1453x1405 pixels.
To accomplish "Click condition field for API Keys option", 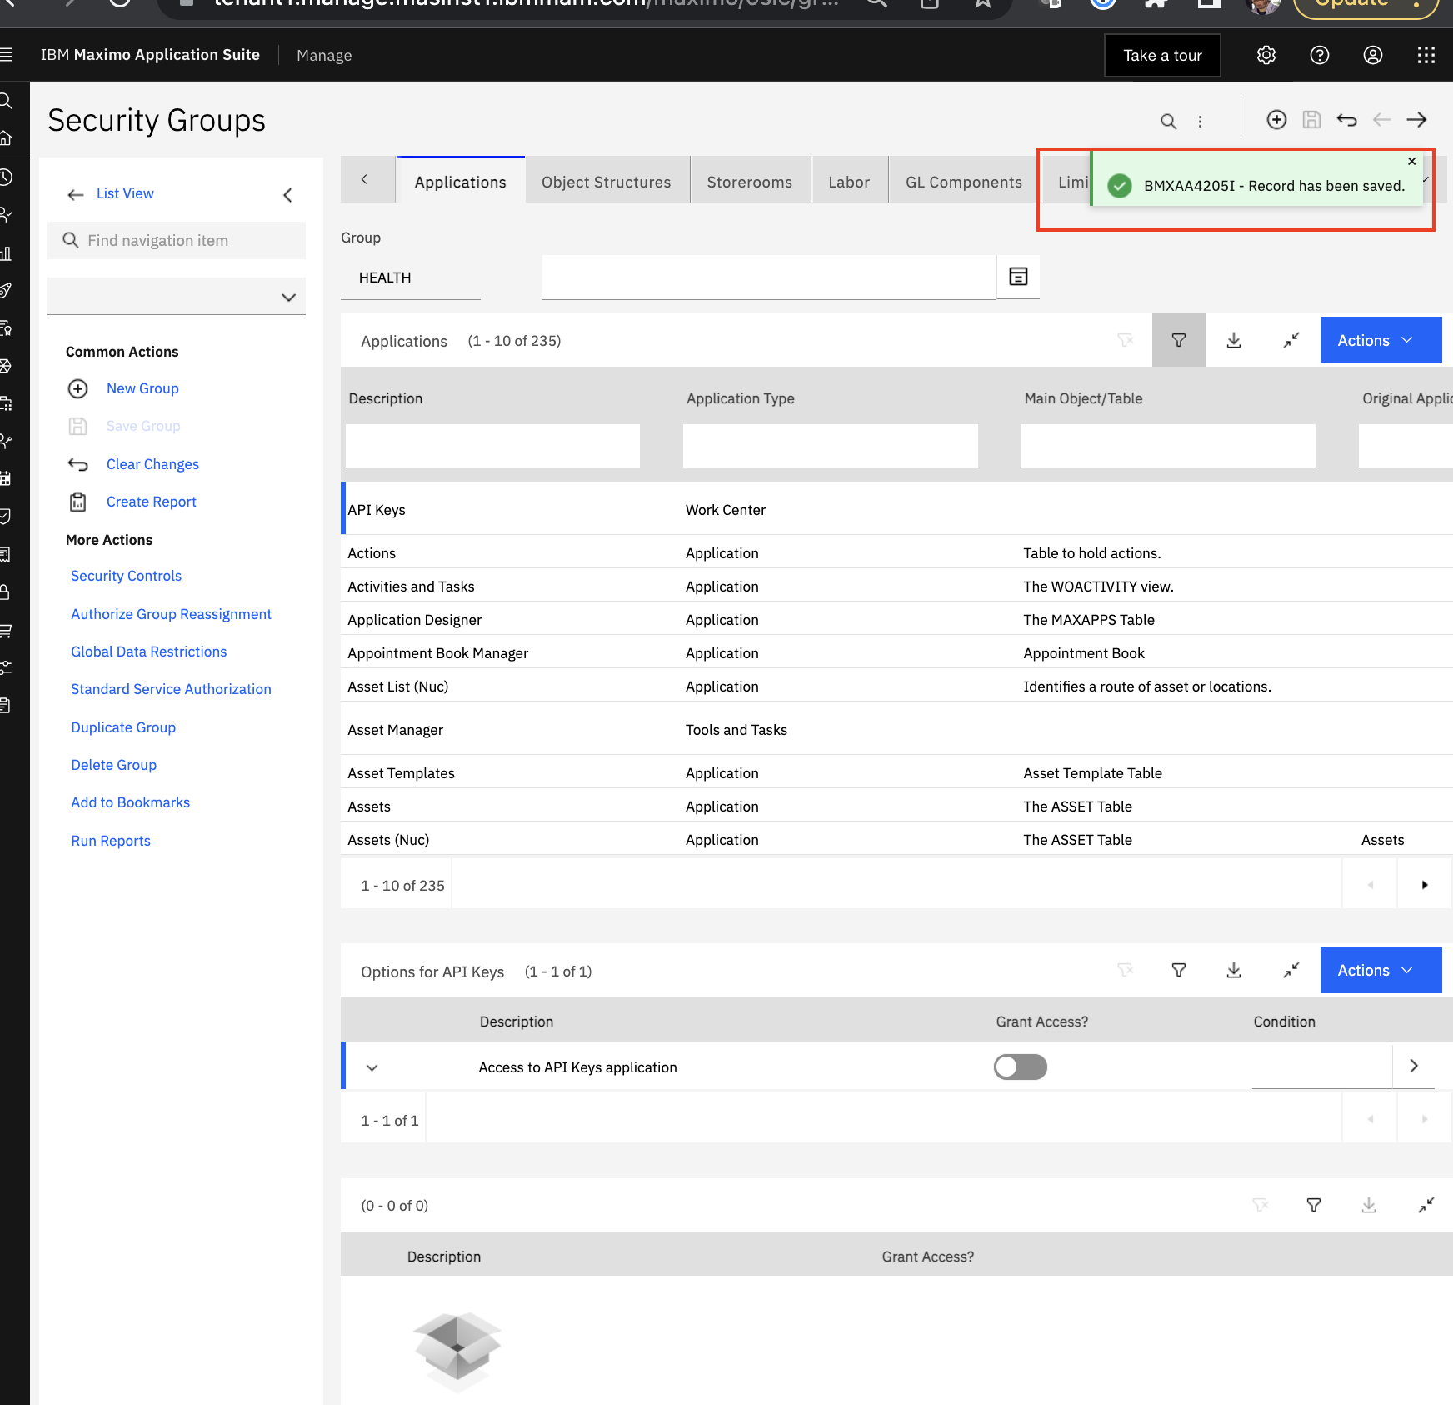I will [1321, 1067].
